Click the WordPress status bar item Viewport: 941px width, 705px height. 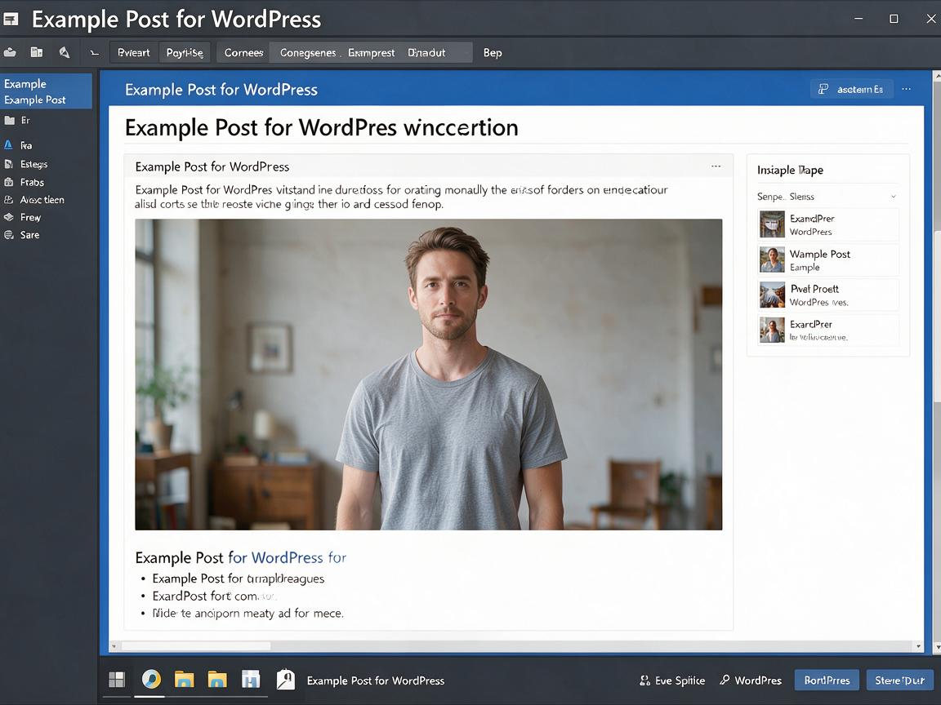point(751,681)
